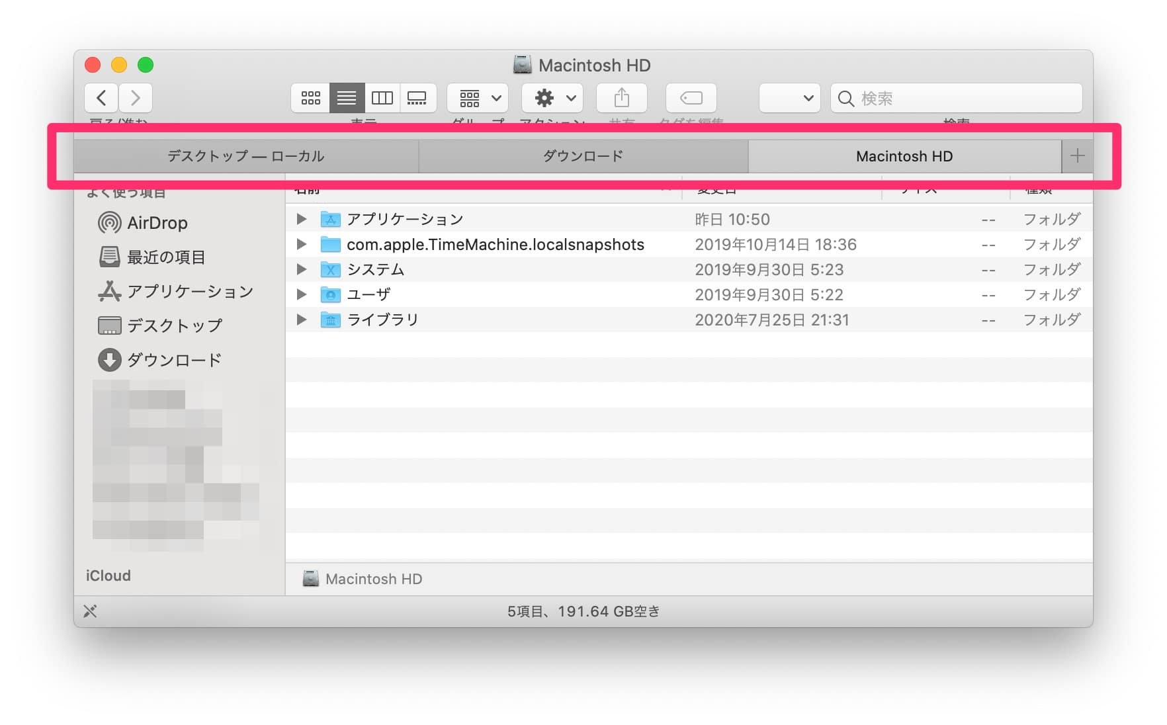Expand com.apple.TimeMachine.localsnapshots folder triangle
This screenshot has height=725, width=1167.
(x=302, y=244)
